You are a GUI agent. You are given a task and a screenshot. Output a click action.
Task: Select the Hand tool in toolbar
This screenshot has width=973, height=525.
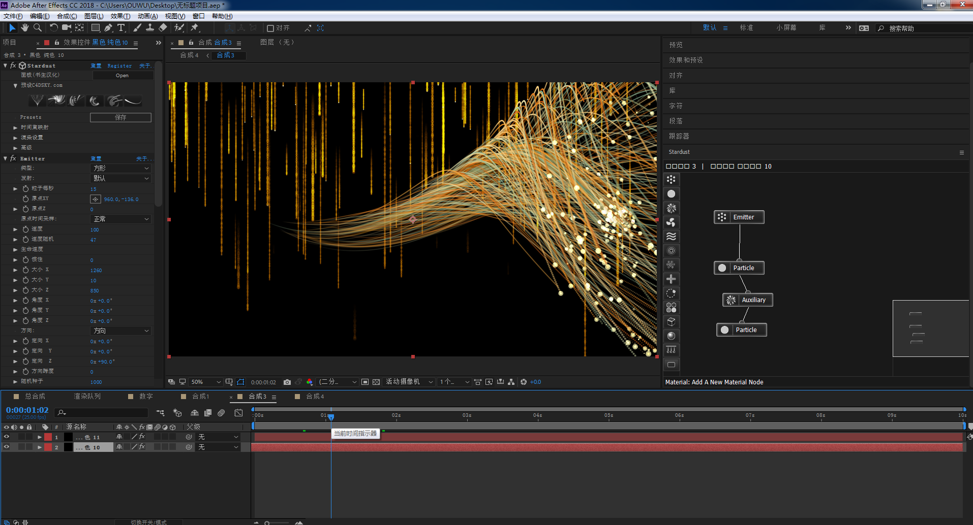(24, 28)
